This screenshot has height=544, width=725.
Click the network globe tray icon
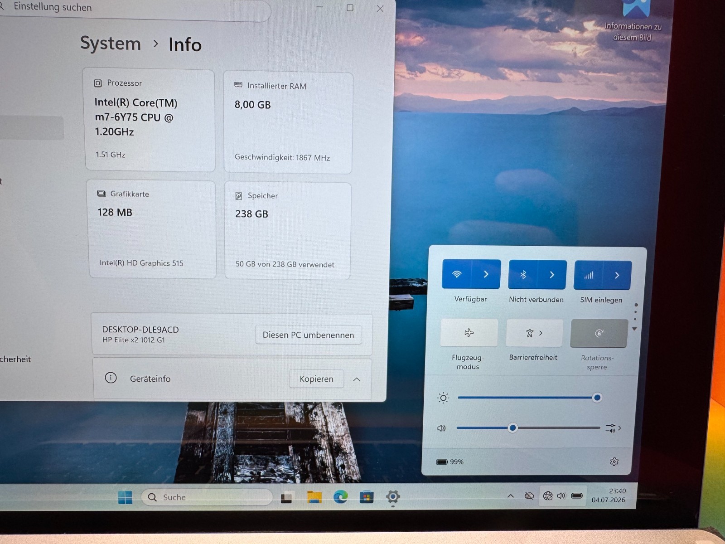click(548, 495)
